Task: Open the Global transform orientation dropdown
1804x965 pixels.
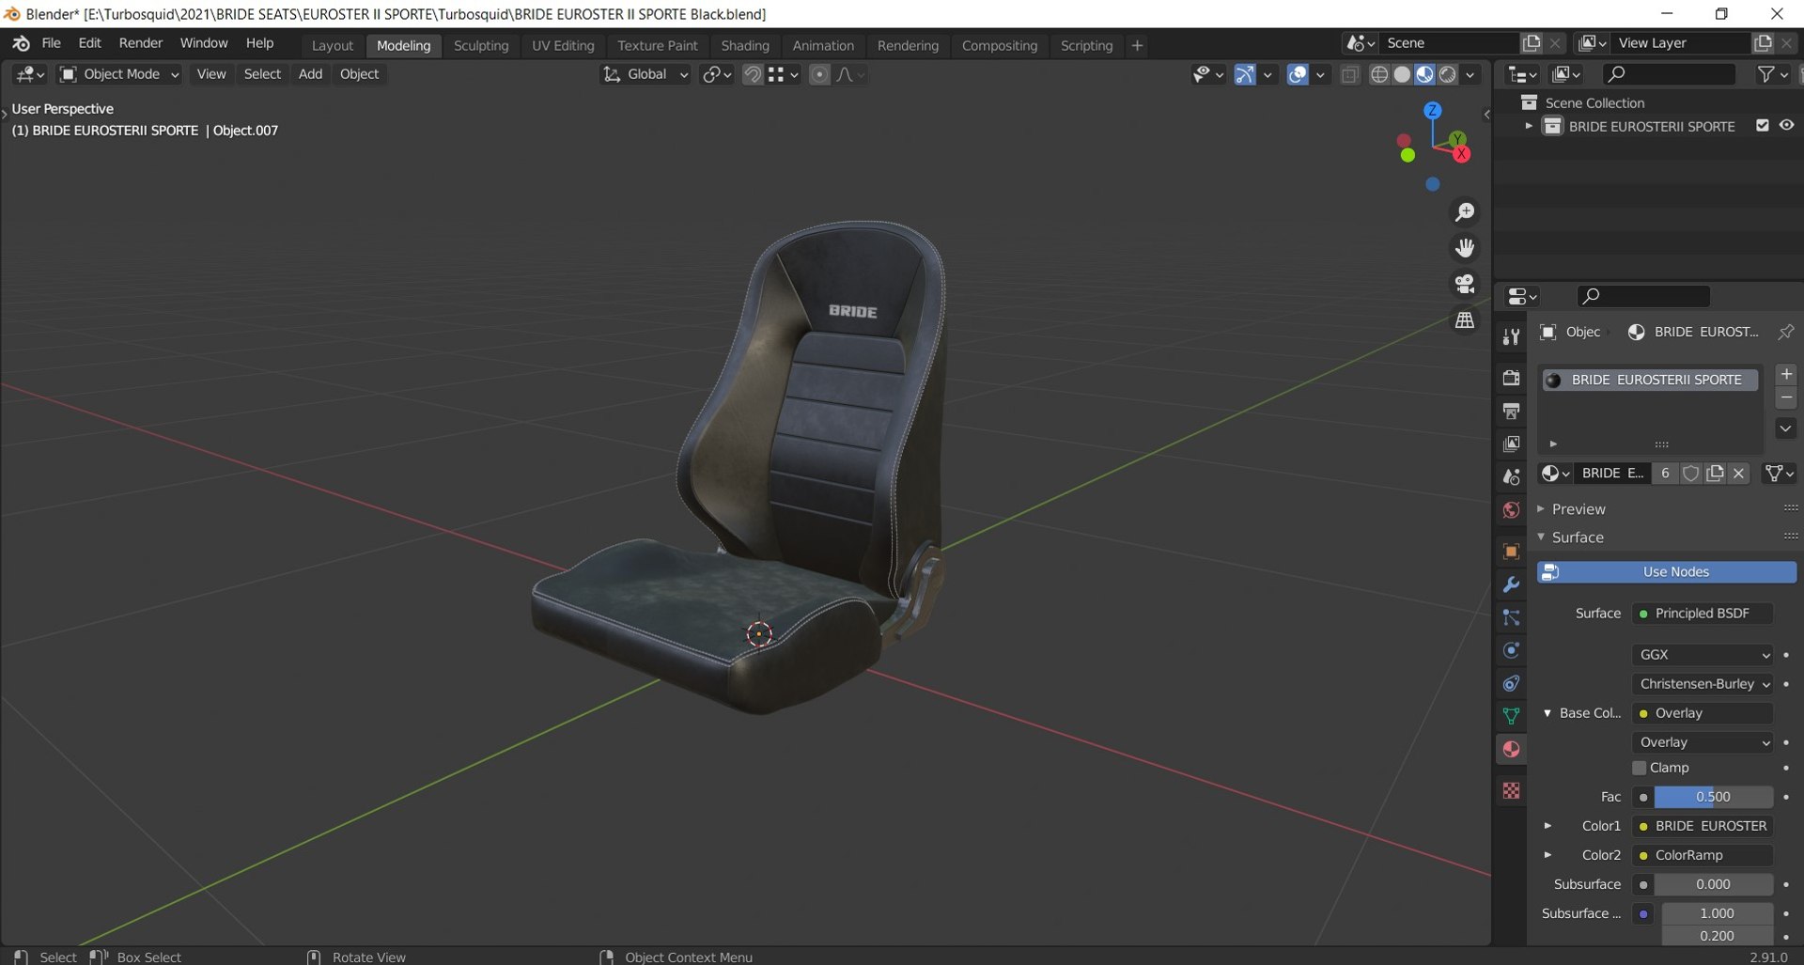Action: [645, 74]
